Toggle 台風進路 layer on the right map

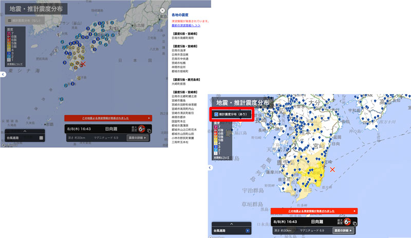tap(248, 231)
